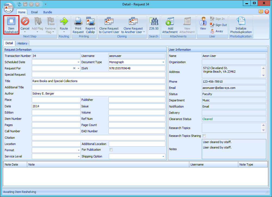Initialize Photoduplication for this request
Viewport: 272px width, 197px height.
point(241,25)
